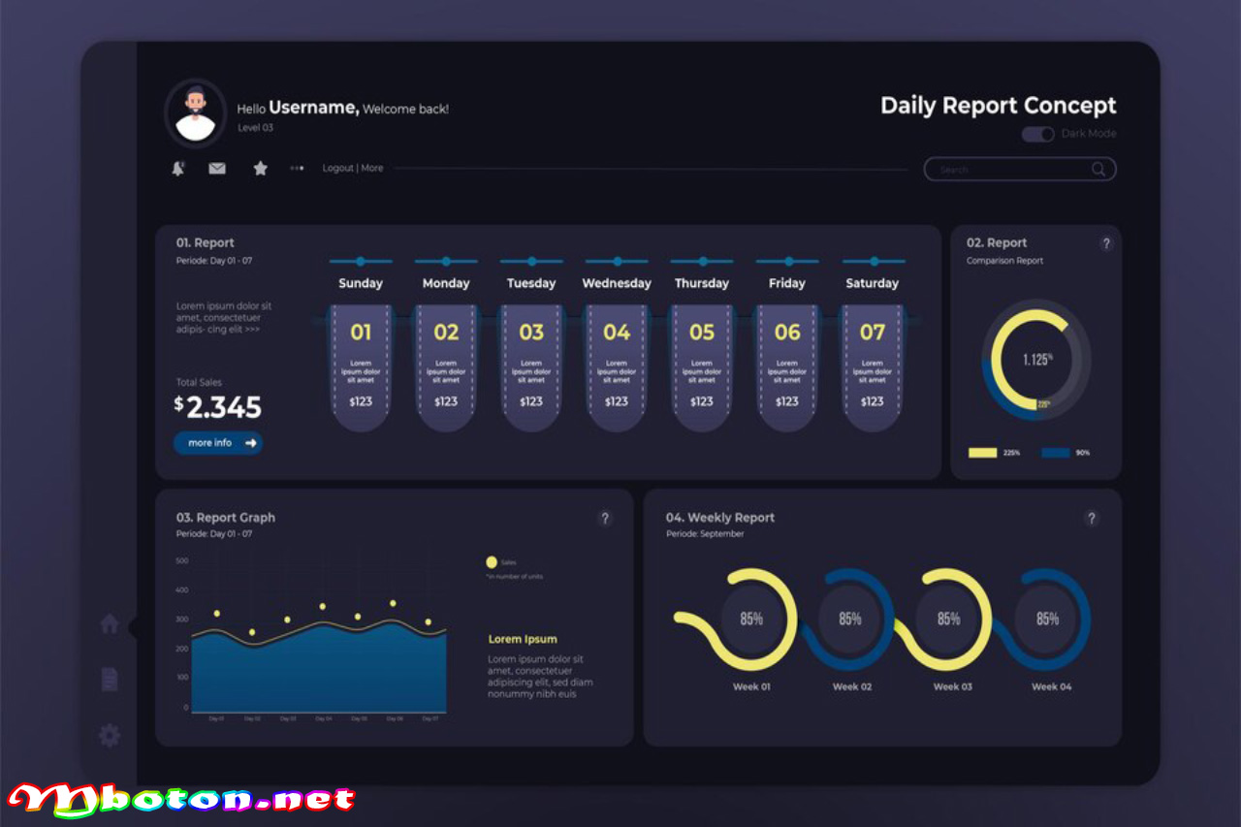
Task: Click the Logout link
Action: 337,169
